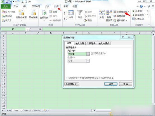Open the Sort (排序) dialog
The width and height of the screenshot is (155, 116).
71,14
